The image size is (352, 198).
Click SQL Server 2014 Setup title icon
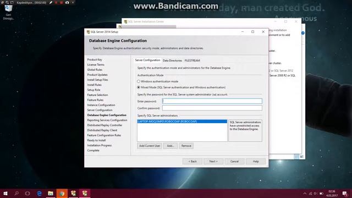pyautogui.click(x=88, y=32)
